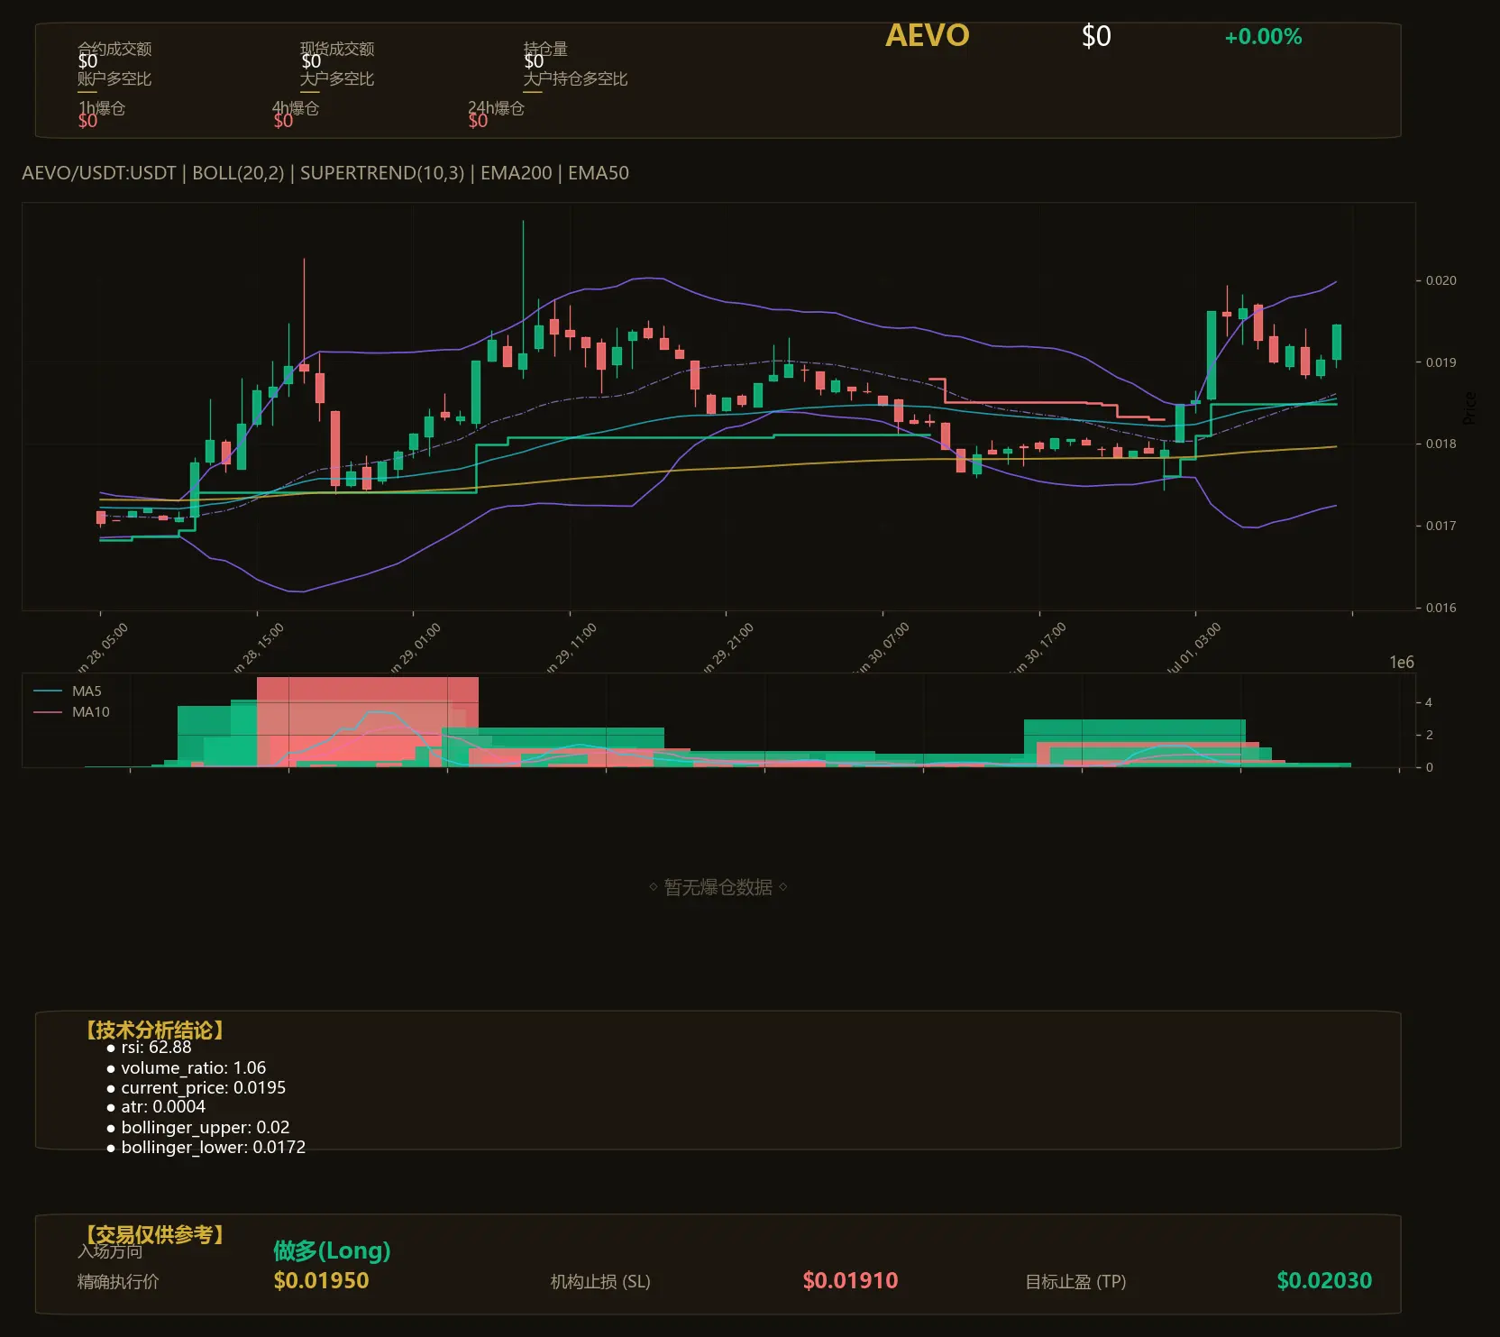1500x1337 pixels.
Task: Click the 0.017 price axis label
Action: point(1441,526)
